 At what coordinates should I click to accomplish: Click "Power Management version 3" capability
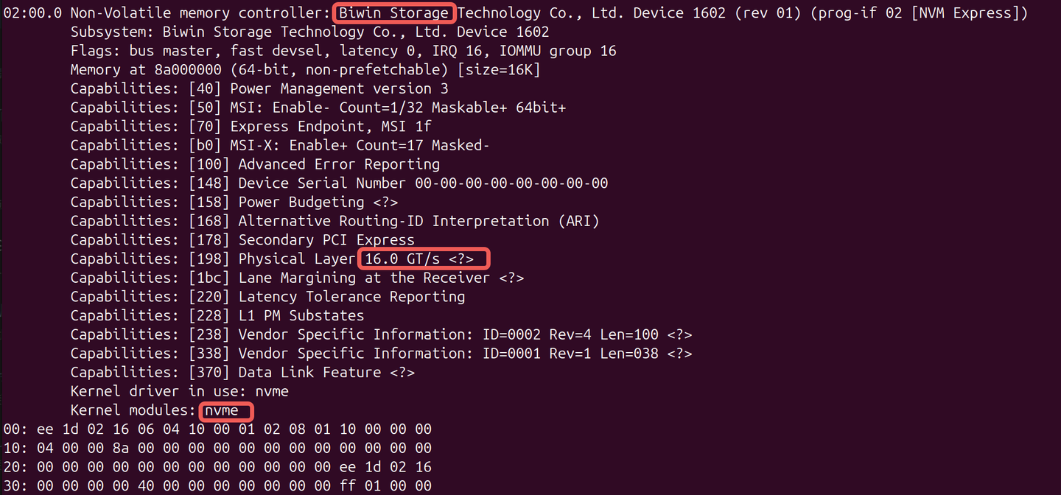click(339, 88)
